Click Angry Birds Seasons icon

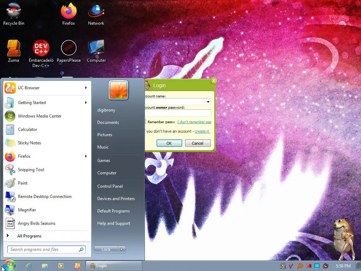[x=10, y=223]
